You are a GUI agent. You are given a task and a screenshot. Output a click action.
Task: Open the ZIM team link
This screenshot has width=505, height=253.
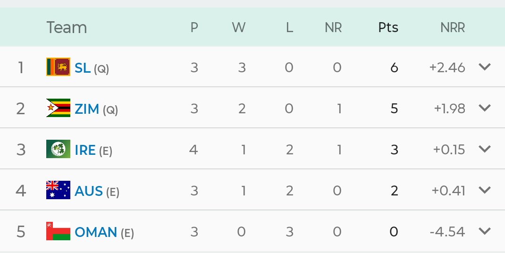tap(87, 109)
